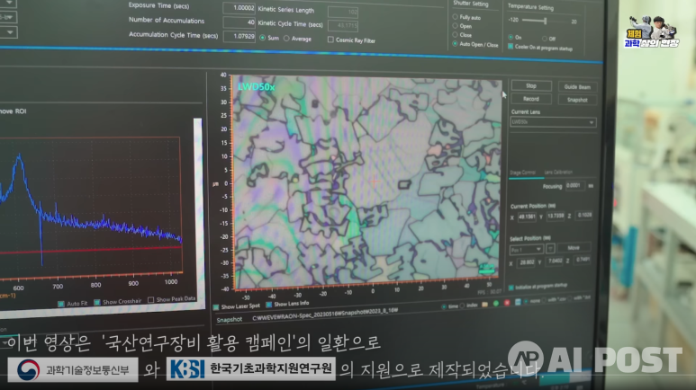Click the Select Position X field

[x=527, y=262]
